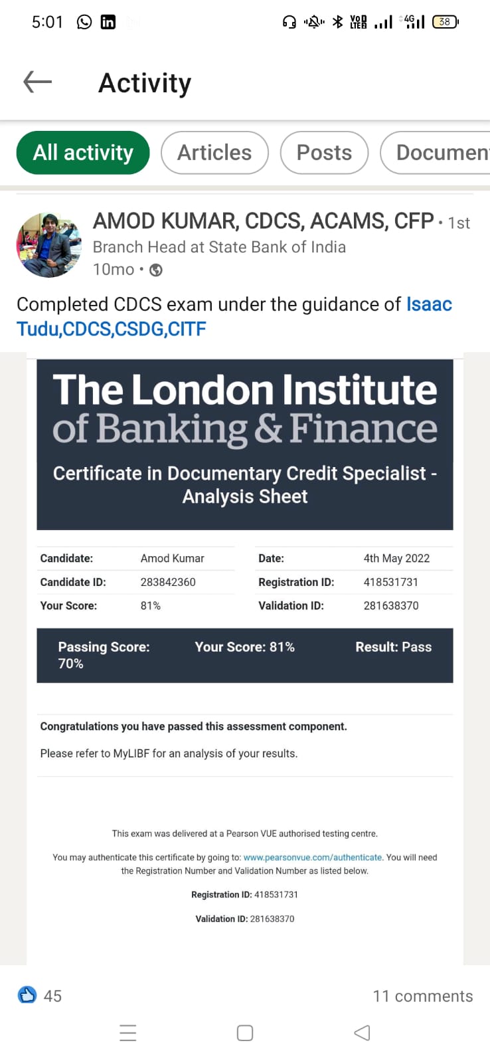Open the pearsonvue.com/authenticate link in certificate
The height and width of the screenshot is (1063, 490).
point(312,858)
